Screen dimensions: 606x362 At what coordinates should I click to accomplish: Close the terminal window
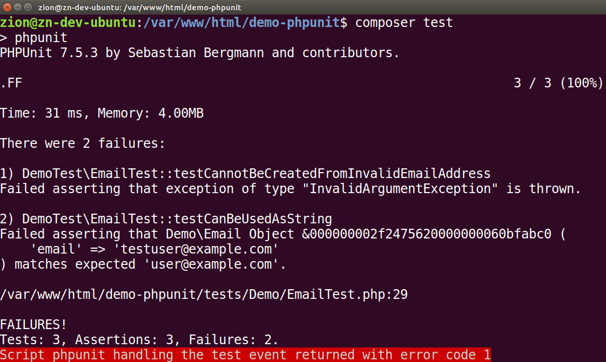[7, 7]
